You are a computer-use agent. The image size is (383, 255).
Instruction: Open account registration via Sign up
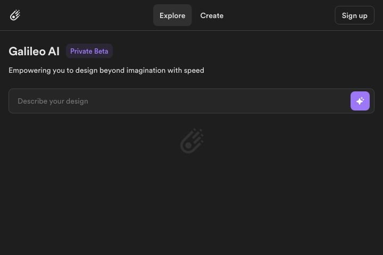tap(354, 15)
